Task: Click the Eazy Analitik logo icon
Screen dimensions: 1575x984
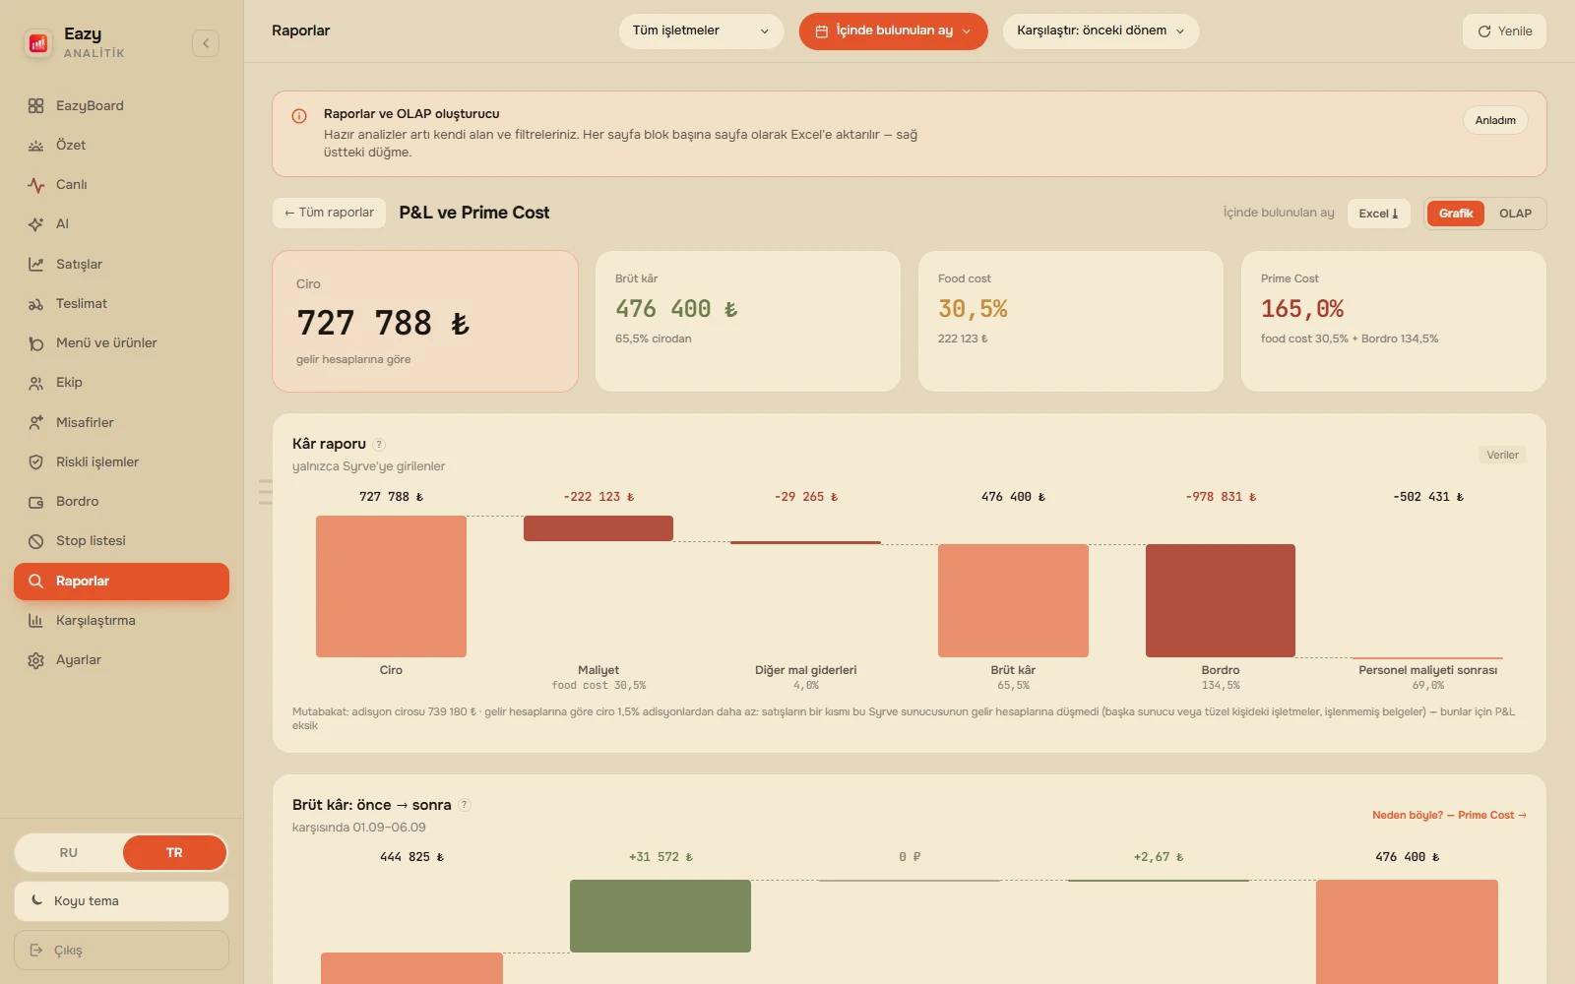Action: pos(38,43)
